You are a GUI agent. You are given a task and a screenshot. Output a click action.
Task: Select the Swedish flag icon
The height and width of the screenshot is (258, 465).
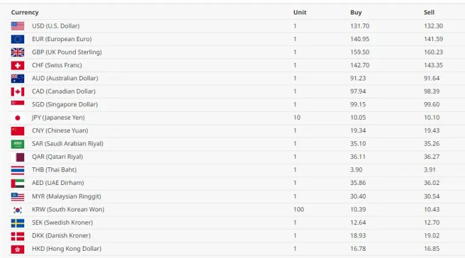click(x=18, y=223)
